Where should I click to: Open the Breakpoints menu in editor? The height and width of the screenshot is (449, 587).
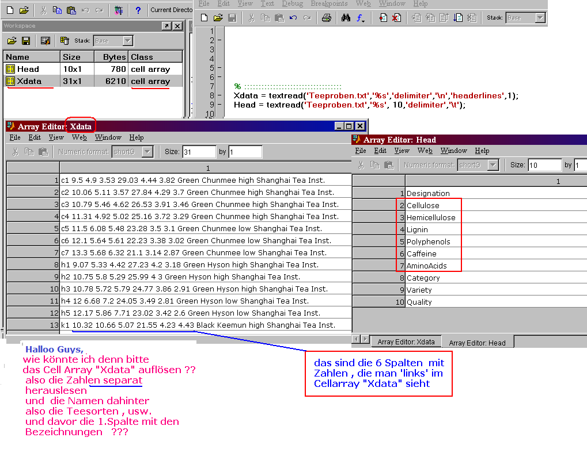tap(329, 3)
